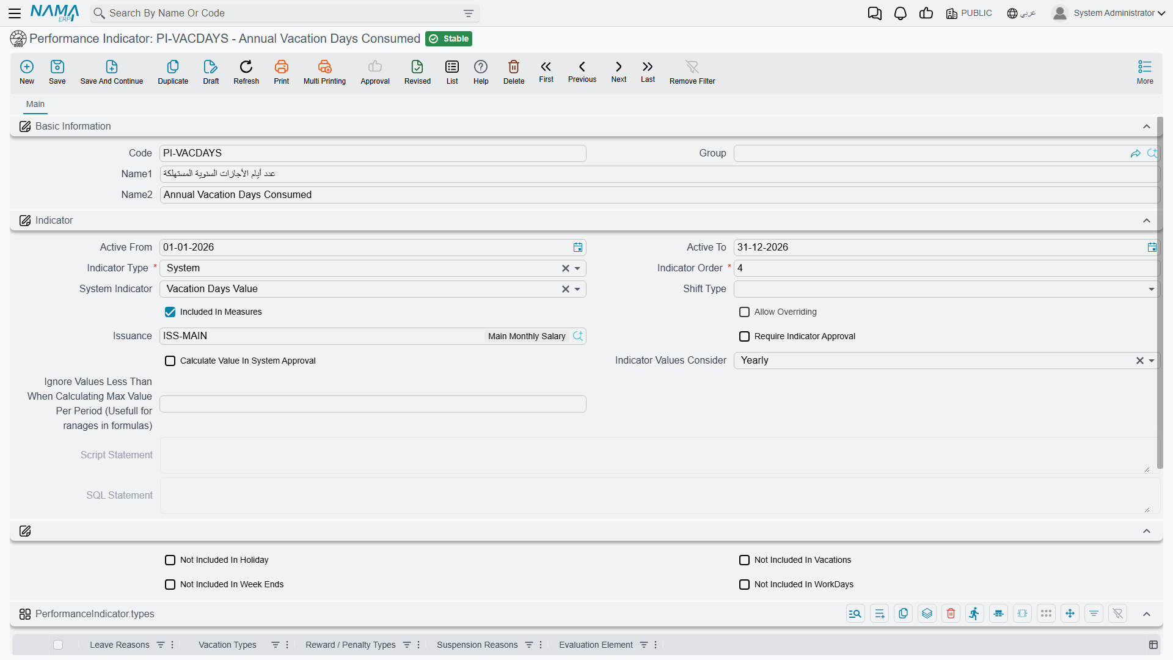
Task: Expand the System Indicator dropdown arrow
Action: tap(577, 289)
